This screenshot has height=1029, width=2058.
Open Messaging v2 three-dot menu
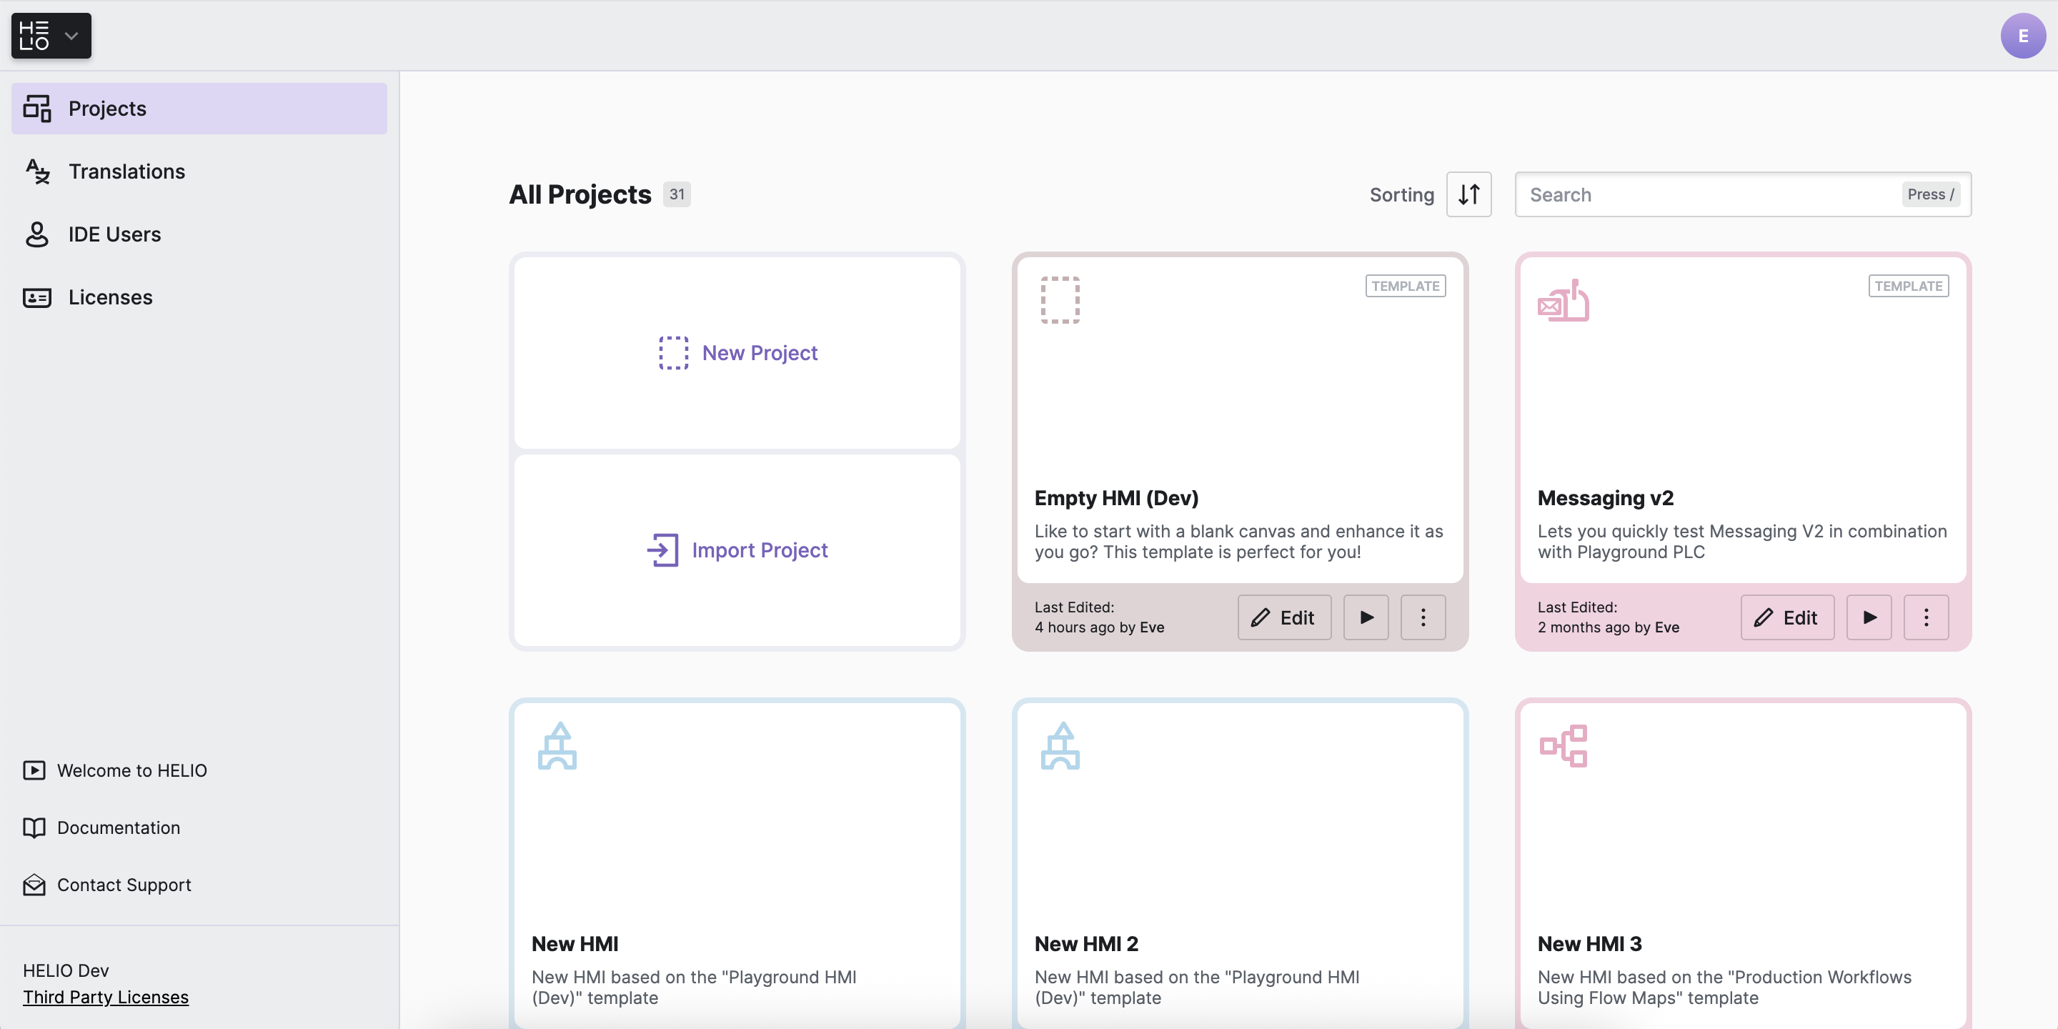coord(1925,617)
